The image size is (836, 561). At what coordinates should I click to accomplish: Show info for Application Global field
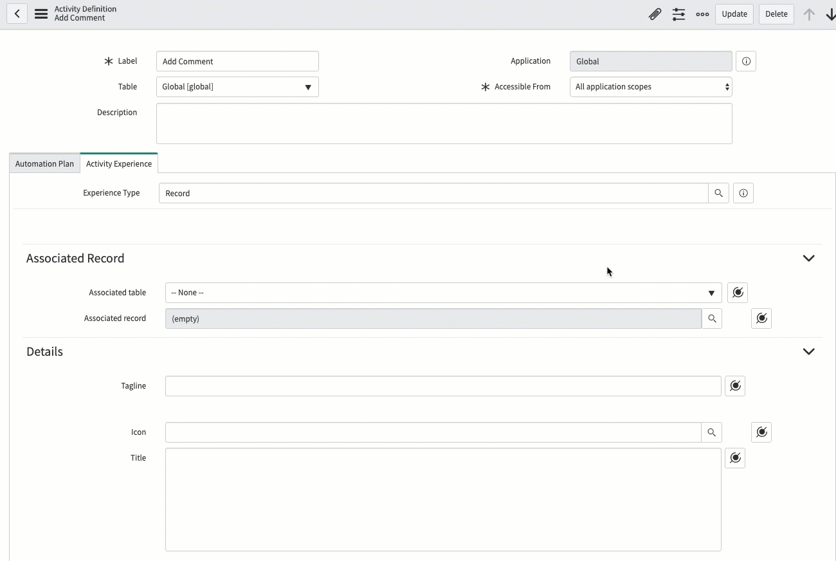[746, 61]
